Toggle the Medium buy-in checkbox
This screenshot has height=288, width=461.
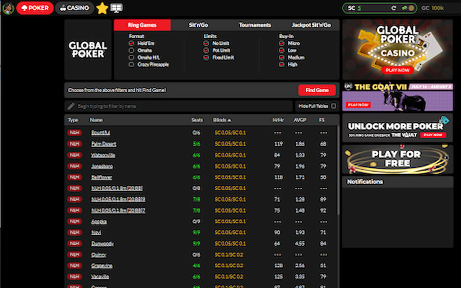tap(282, 58)
